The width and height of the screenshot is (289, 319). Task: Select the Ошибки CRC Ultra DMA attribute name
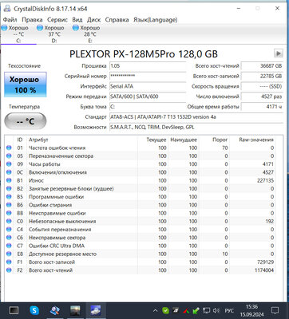pos(57,246)
